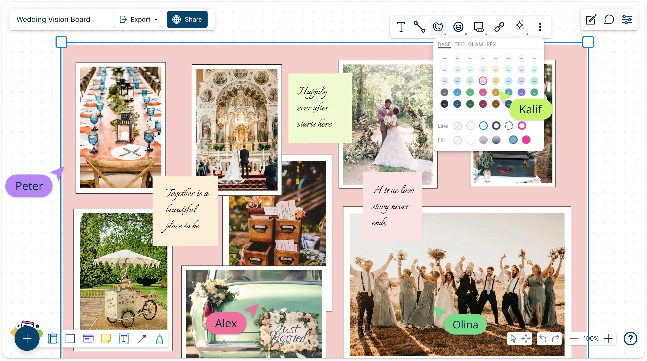Toggle the cursor/select tool
This screenshot has width=647, height=361.
coord(514,338)
